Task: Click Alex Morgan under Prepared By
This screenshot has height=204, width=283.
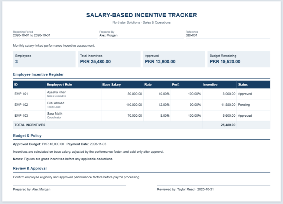Action: pos(108,35)
